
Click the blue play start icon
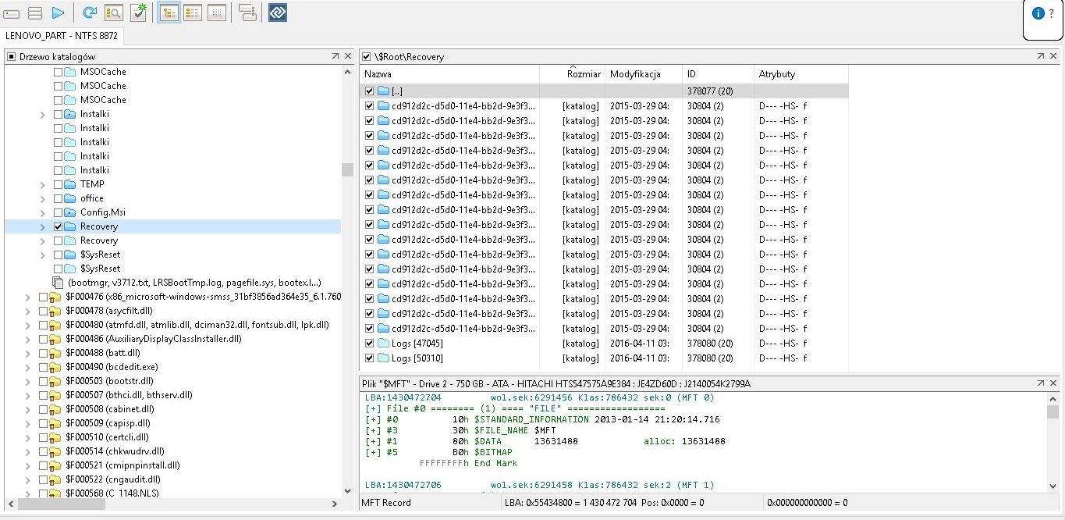pos(58,13)
